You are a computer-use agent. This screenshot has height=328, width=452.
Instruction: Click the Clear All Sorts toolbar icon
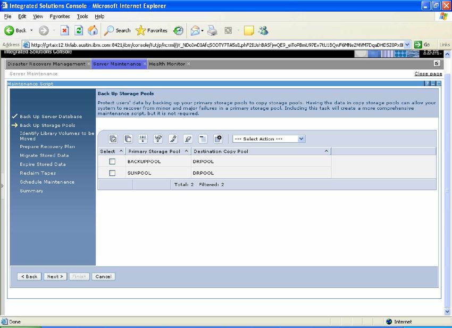pyautogui.click(x=188, y=139)
